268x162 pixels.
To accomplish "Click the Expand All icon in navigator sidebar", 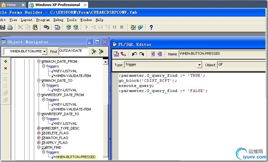I will coord(6,93).
